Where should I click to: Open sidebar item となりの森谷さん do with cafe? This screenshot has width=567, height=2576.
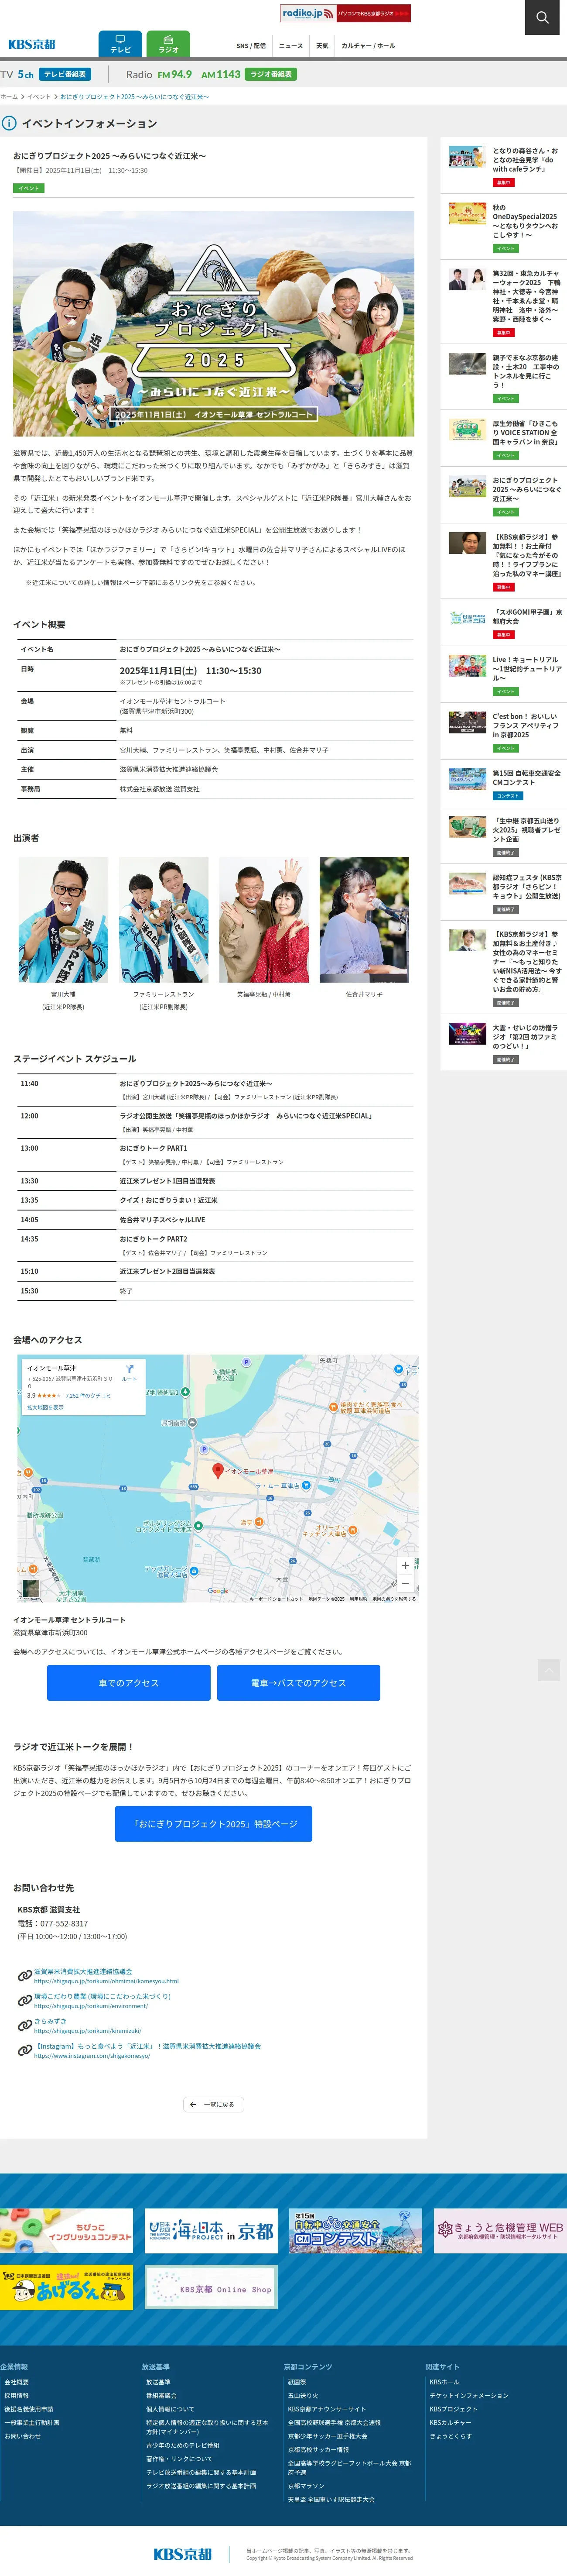(505, 165)
